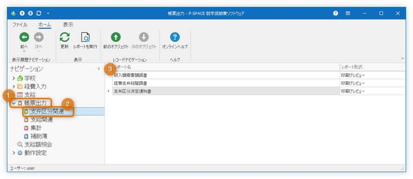This screenshot has width=413, height=179.
Task: Click the P-SPACE app icon in the title bar
Action: [14, 13]
